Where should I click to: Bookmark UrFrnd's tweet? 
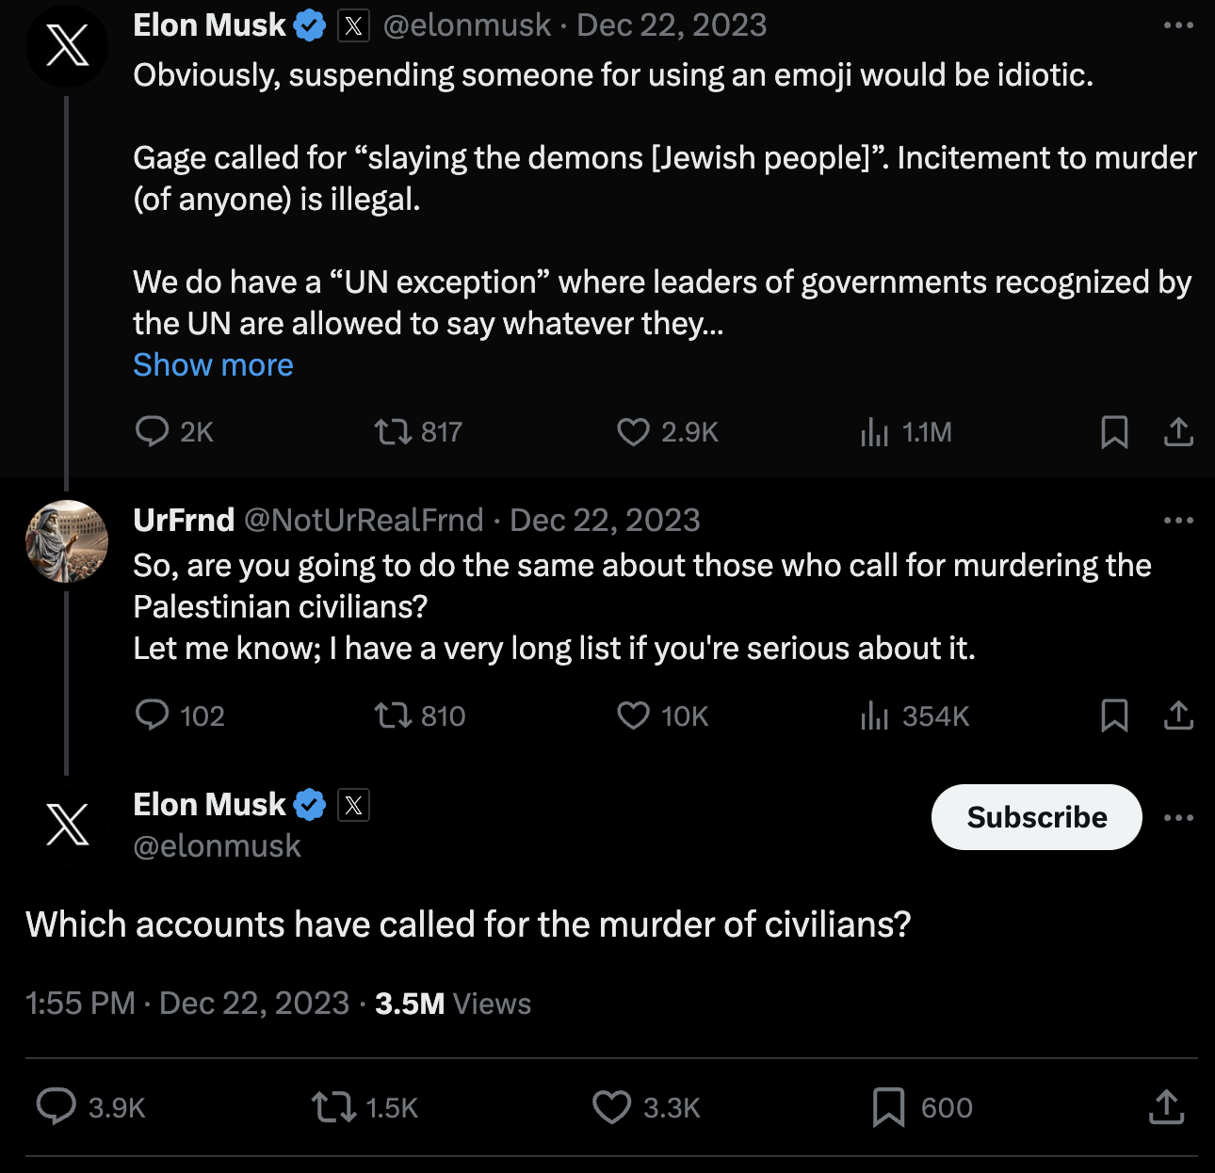1114,715
